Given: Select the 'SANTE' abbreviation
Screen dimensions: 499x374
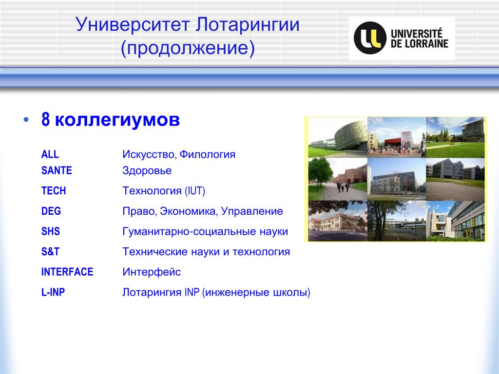Looking at the screenshot, I should pos(57,170).
